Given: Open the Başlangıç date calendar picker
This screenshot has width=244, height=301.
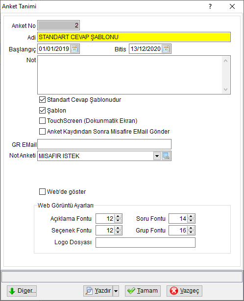Looking at the screenshot, I should coord(74,49).
